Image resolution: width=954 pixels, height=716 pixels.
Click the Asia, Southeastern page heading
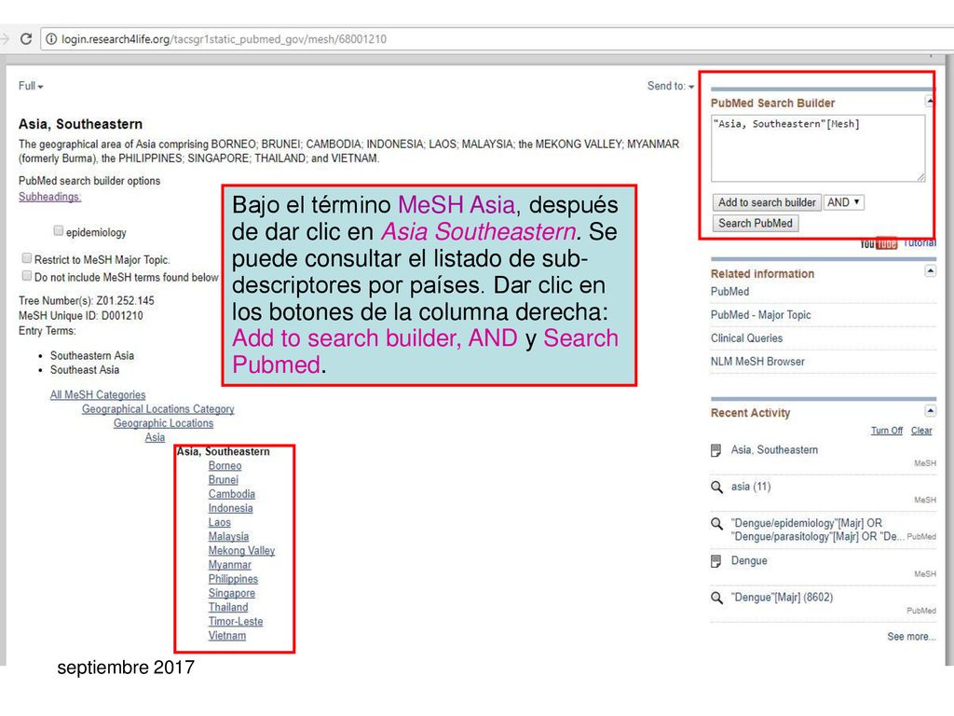click(x=80, y=124)
